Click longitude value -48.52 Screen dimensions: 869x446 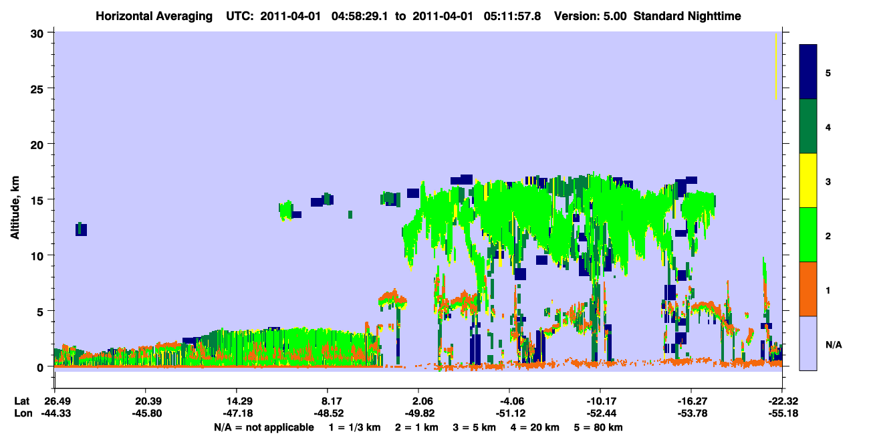coord(328,413)
